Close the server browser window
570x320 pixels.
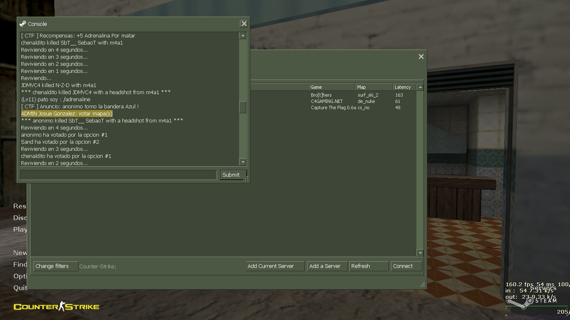point(421,57)
